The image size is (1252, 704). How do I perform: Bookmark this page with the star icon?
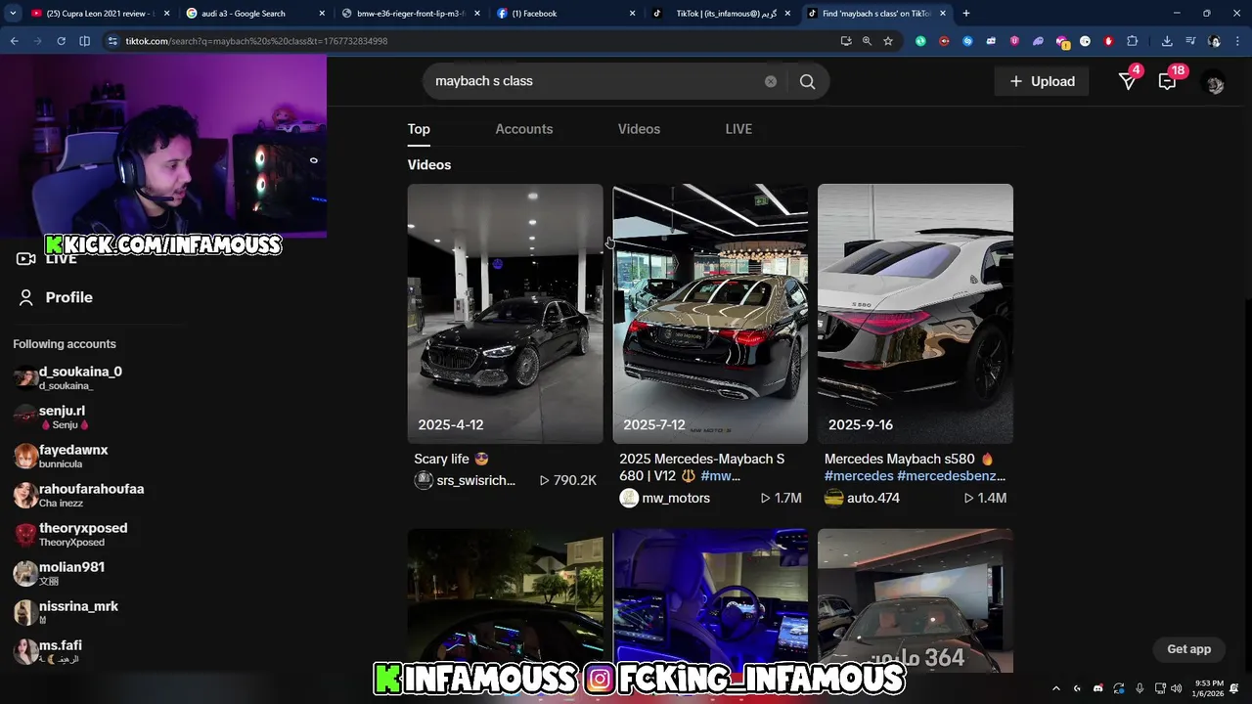tap(888, 41)
